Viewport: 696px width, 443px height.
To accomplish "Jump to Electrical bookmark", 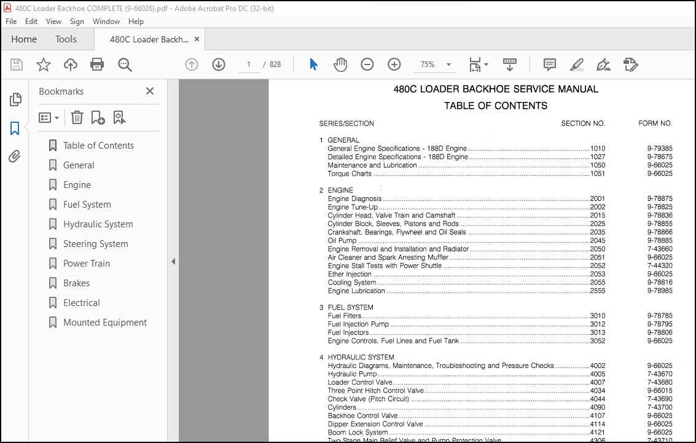I will click(82, 303).
